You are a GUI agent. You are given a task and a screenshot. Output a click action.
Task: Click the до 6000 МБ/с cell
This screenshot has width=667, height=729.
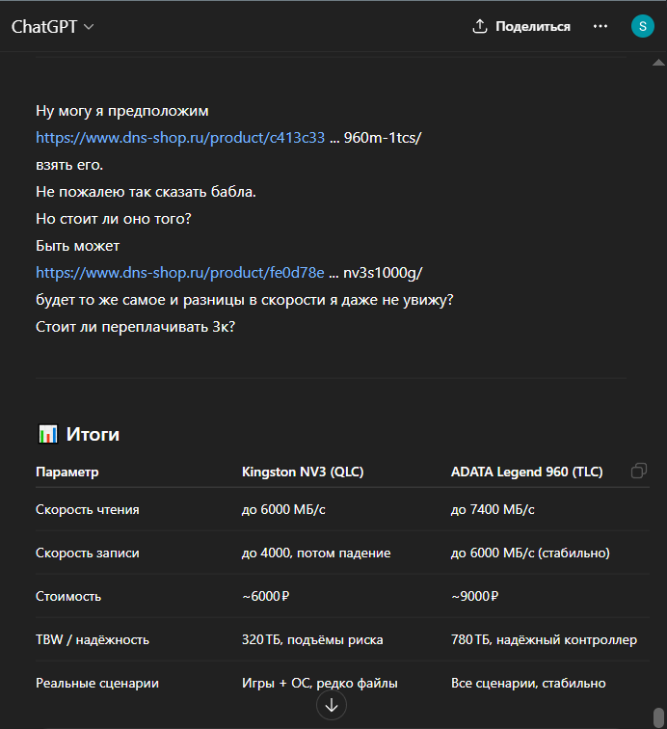pos(283,509)
